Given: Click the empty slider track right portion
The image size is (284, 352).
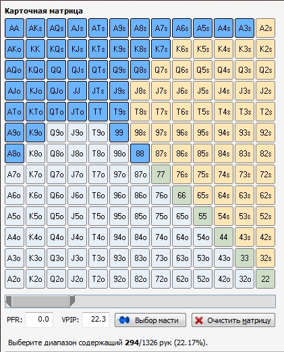Looking at the screenshot, I should point(175,301).
